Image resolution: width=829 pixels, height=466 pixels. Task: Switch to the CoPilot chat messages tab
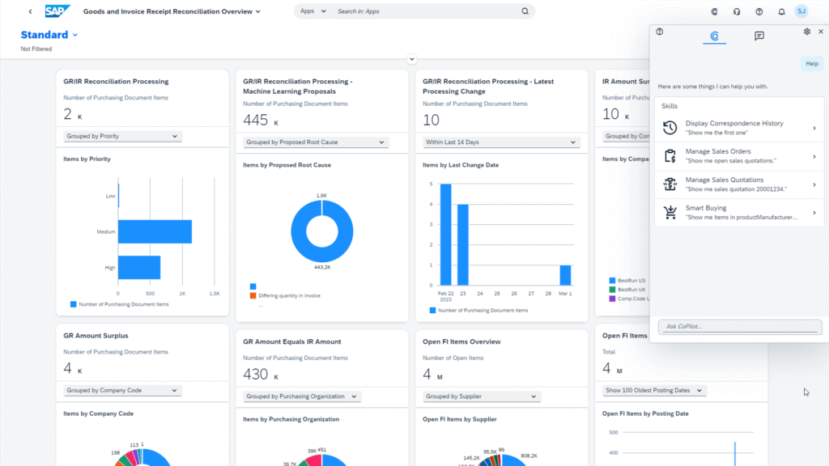(x=759, y=36)
